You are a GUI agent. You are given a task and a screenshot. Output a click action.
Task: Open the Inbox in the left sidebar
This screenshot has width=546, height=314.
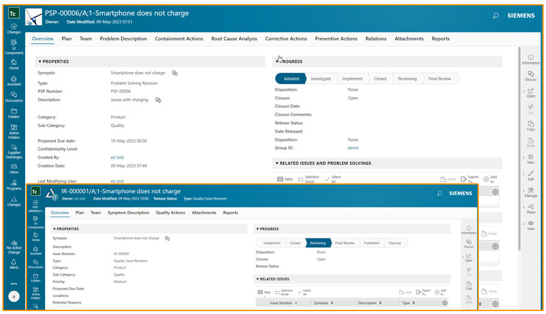tap(14, 168)
